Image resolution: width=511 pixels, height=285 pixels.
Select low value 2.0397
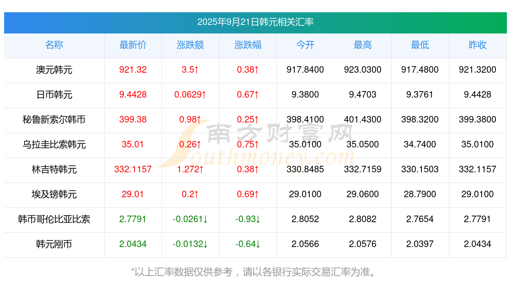tap(420, 244)
